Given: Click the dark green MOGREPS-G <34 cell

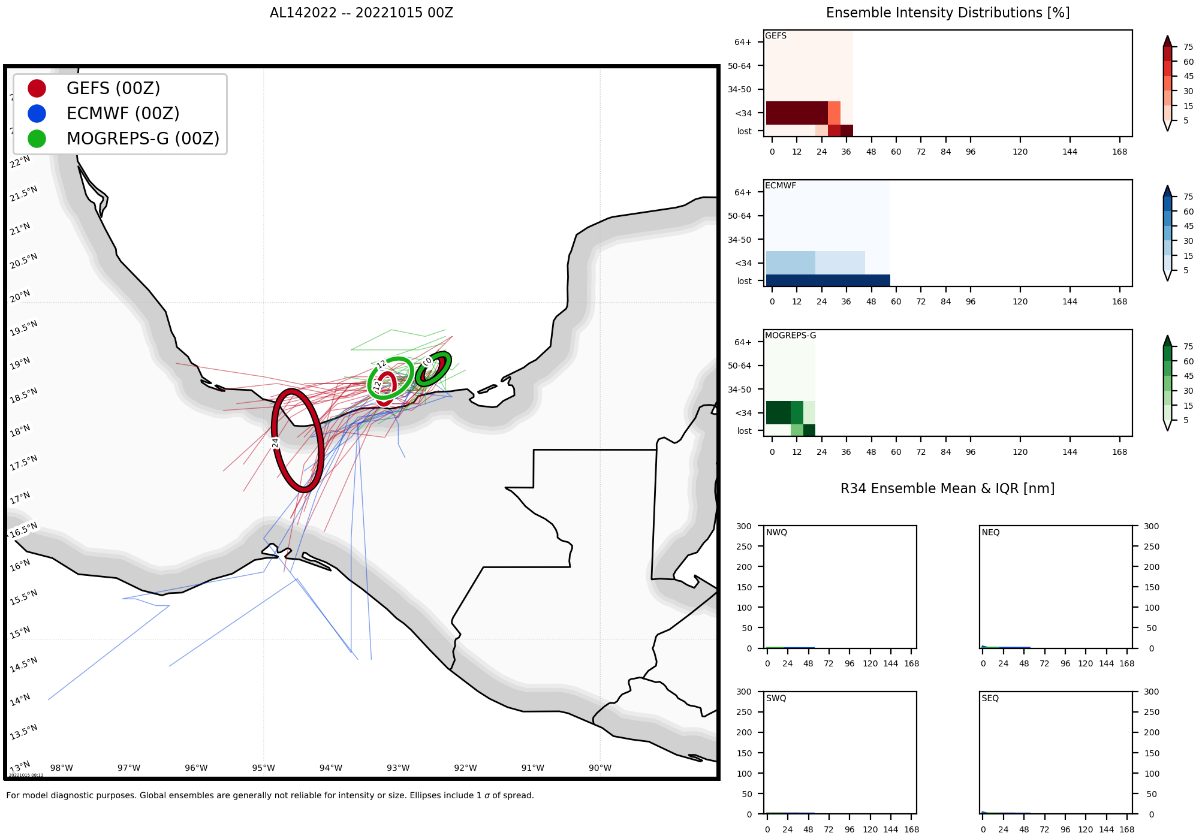Looking at the screenshot, I should [778, 412].
